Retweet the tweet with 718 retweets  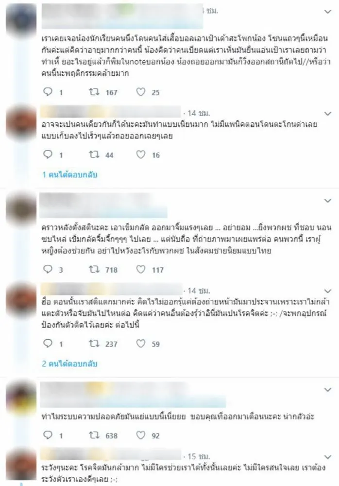(94, 269)
